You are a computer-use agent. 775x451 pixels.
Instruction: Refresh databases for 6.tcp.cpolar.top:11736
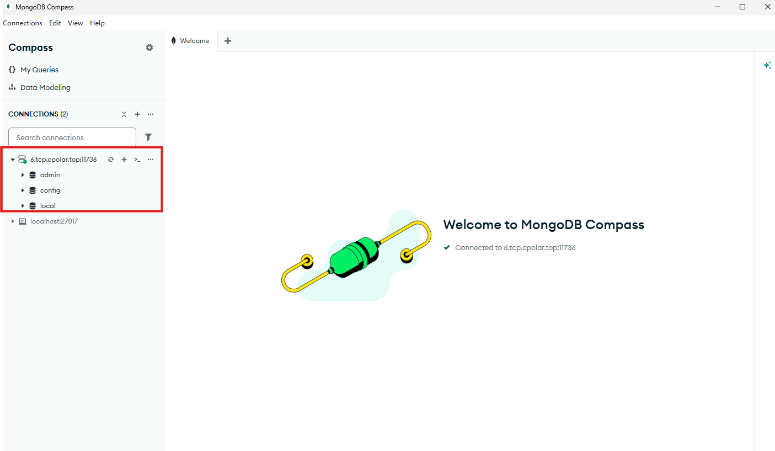(111, 160)
